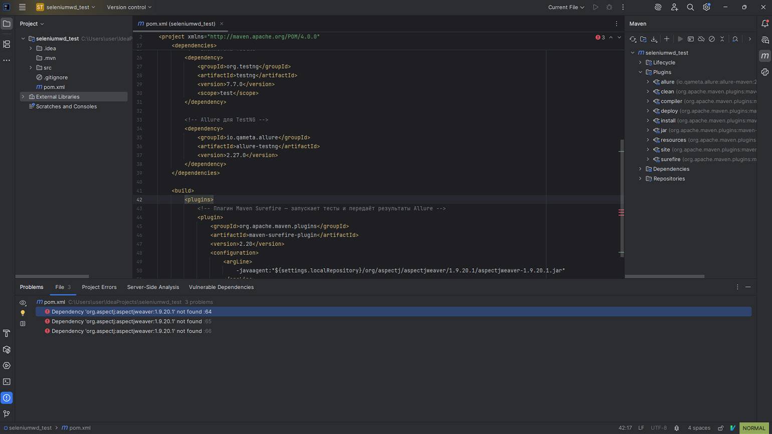Viewport: 772px width, 434px height.
Task: Expand the .idea folder
Action: tap(31, 48)
